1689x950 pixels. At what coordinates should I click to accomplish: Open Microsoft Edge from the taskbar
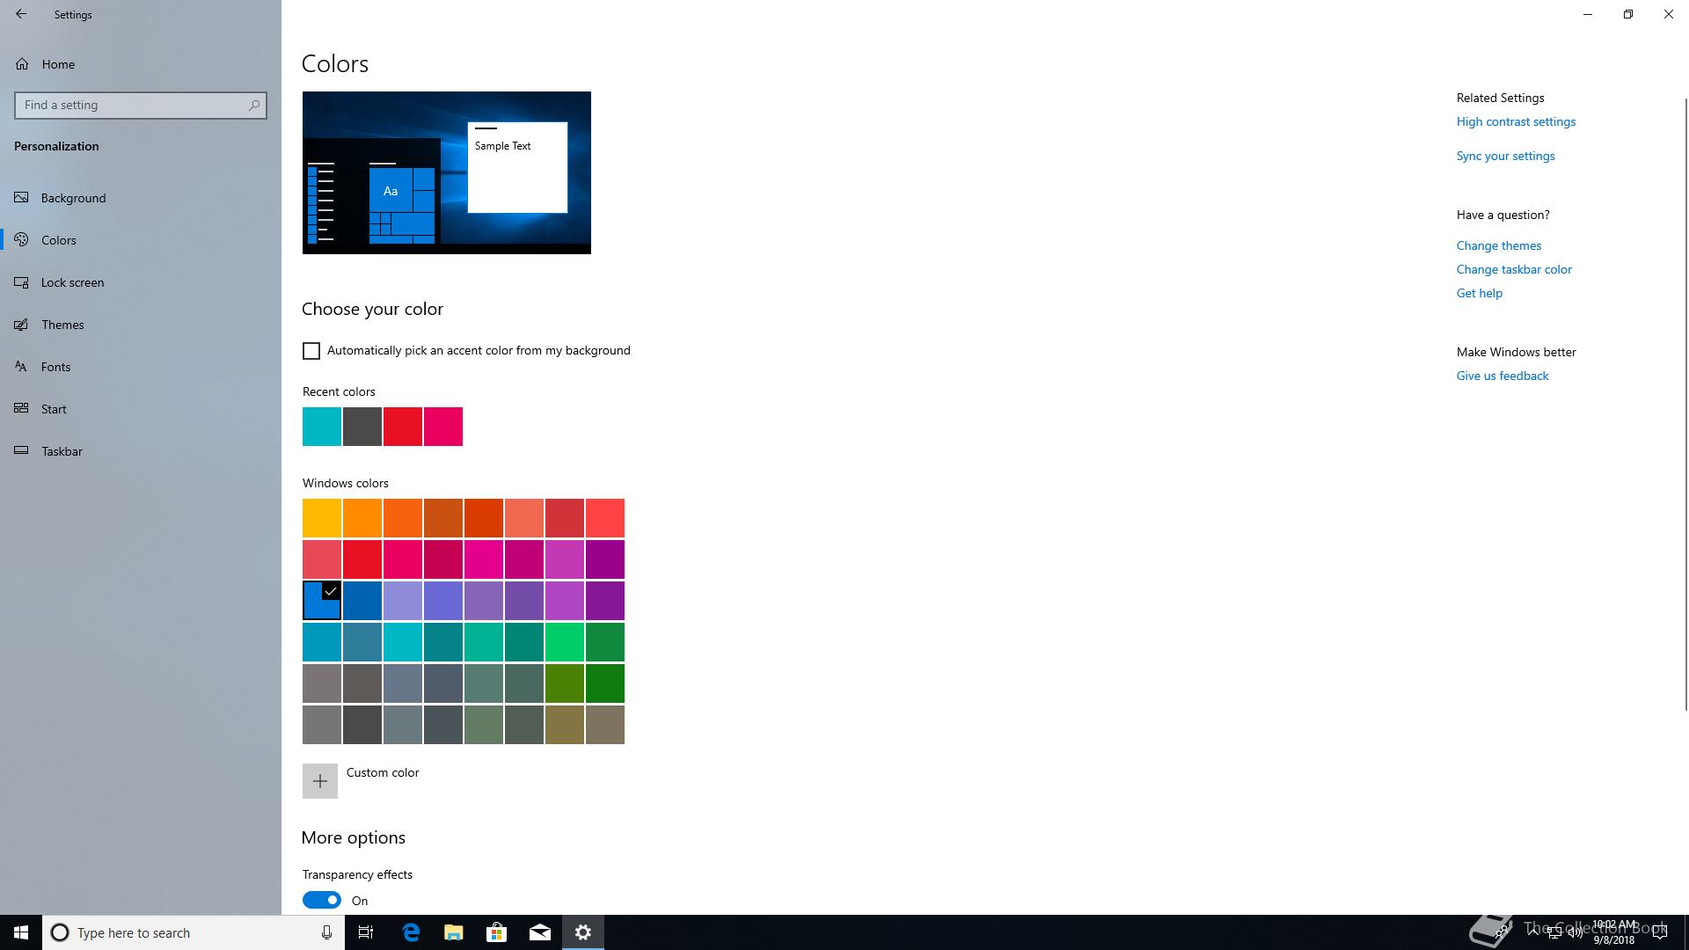pyautogui.click(x=411, y=932)
